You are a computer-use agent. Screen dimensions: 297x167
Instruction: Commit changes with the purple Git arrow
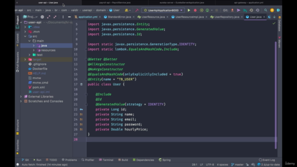(x=239, y=10)
